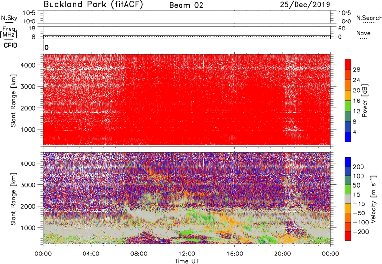Click the '1000' tick on the velocity panel
This screenshot has width=382, height=264.
click(28, 228)
